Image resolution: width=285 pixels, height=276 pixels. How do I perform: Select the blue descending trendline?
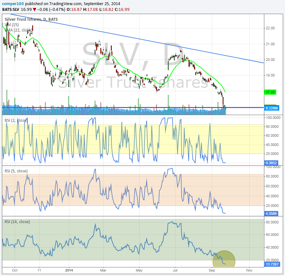click(x=137, y=39)
